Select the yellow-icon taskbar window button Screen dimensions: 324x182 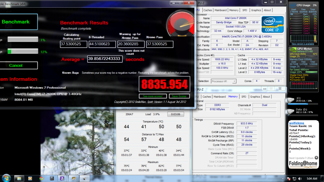click(73, 179)
